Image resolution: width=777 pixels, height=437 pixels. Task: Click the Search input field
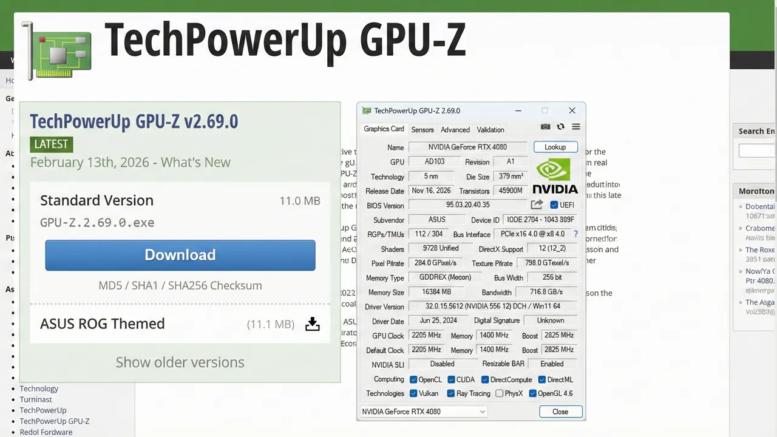(757, 150)
